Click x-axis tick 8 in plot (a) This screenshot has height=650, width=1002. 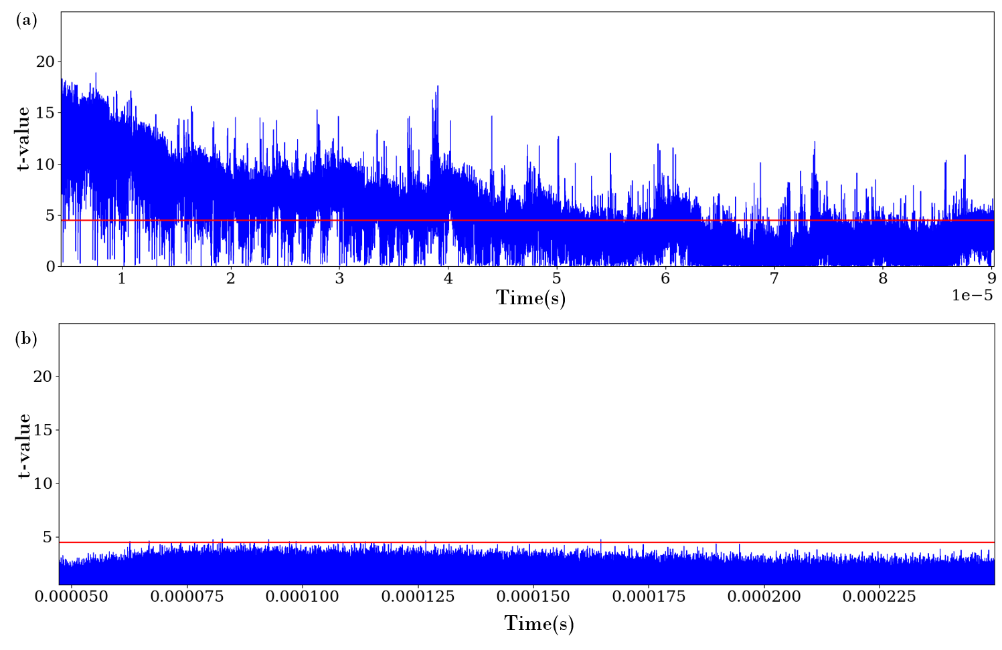click(x=883, y=279)
